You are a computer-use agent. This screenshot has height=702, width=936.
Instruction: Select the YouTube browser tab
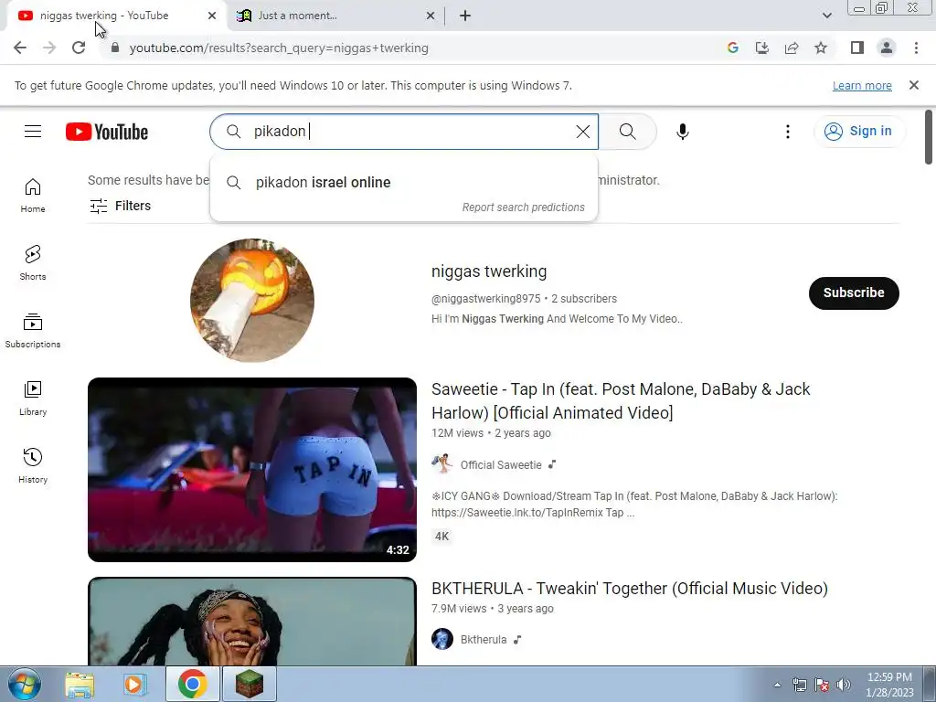117,16
